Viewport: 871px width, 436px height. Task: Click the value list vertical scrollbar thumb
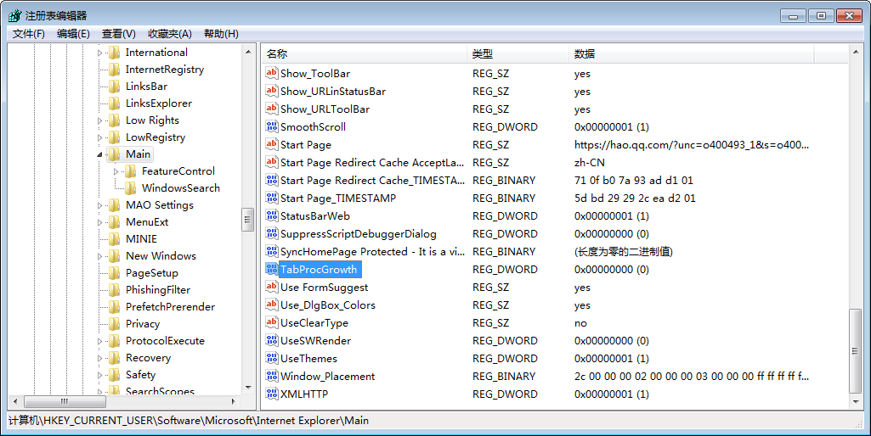[x=855, y=350]
